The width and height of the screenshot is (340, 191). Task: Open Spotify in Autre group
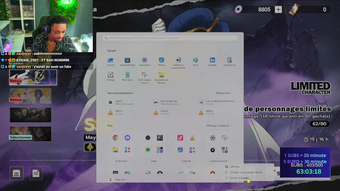(148, 150)
